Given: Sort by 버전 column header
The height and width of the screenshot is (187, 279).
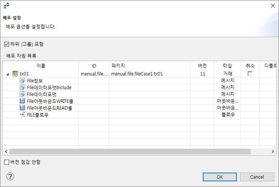Looking at the screenshot, I should [x=202, y=66].
